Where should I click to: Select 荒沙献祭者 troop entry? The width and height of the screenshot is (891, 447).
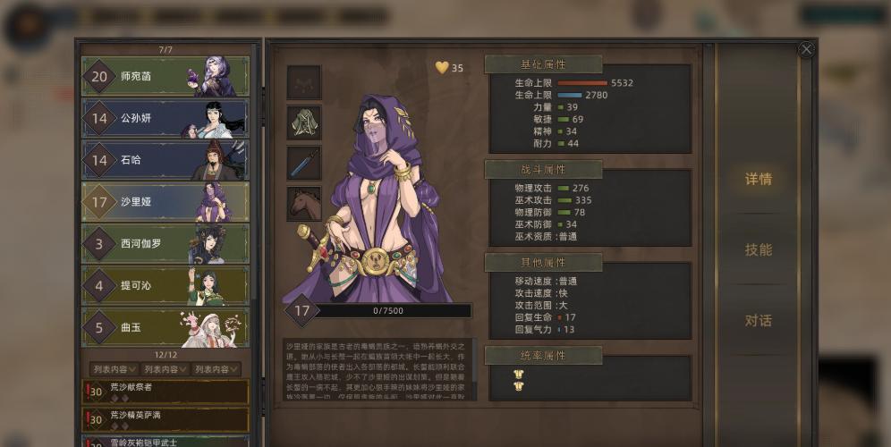(165, 392)
